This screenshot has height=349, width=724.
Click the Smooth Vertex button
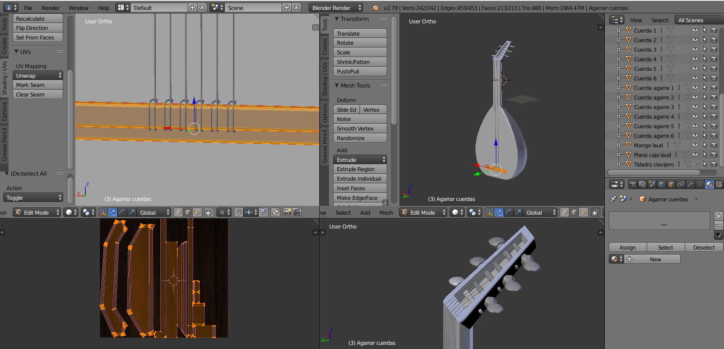coord(360,129)
